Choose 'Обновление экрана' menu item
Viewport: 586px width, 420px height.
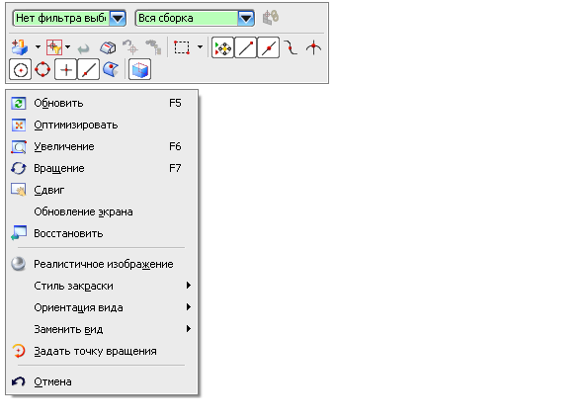pos(102,211)
